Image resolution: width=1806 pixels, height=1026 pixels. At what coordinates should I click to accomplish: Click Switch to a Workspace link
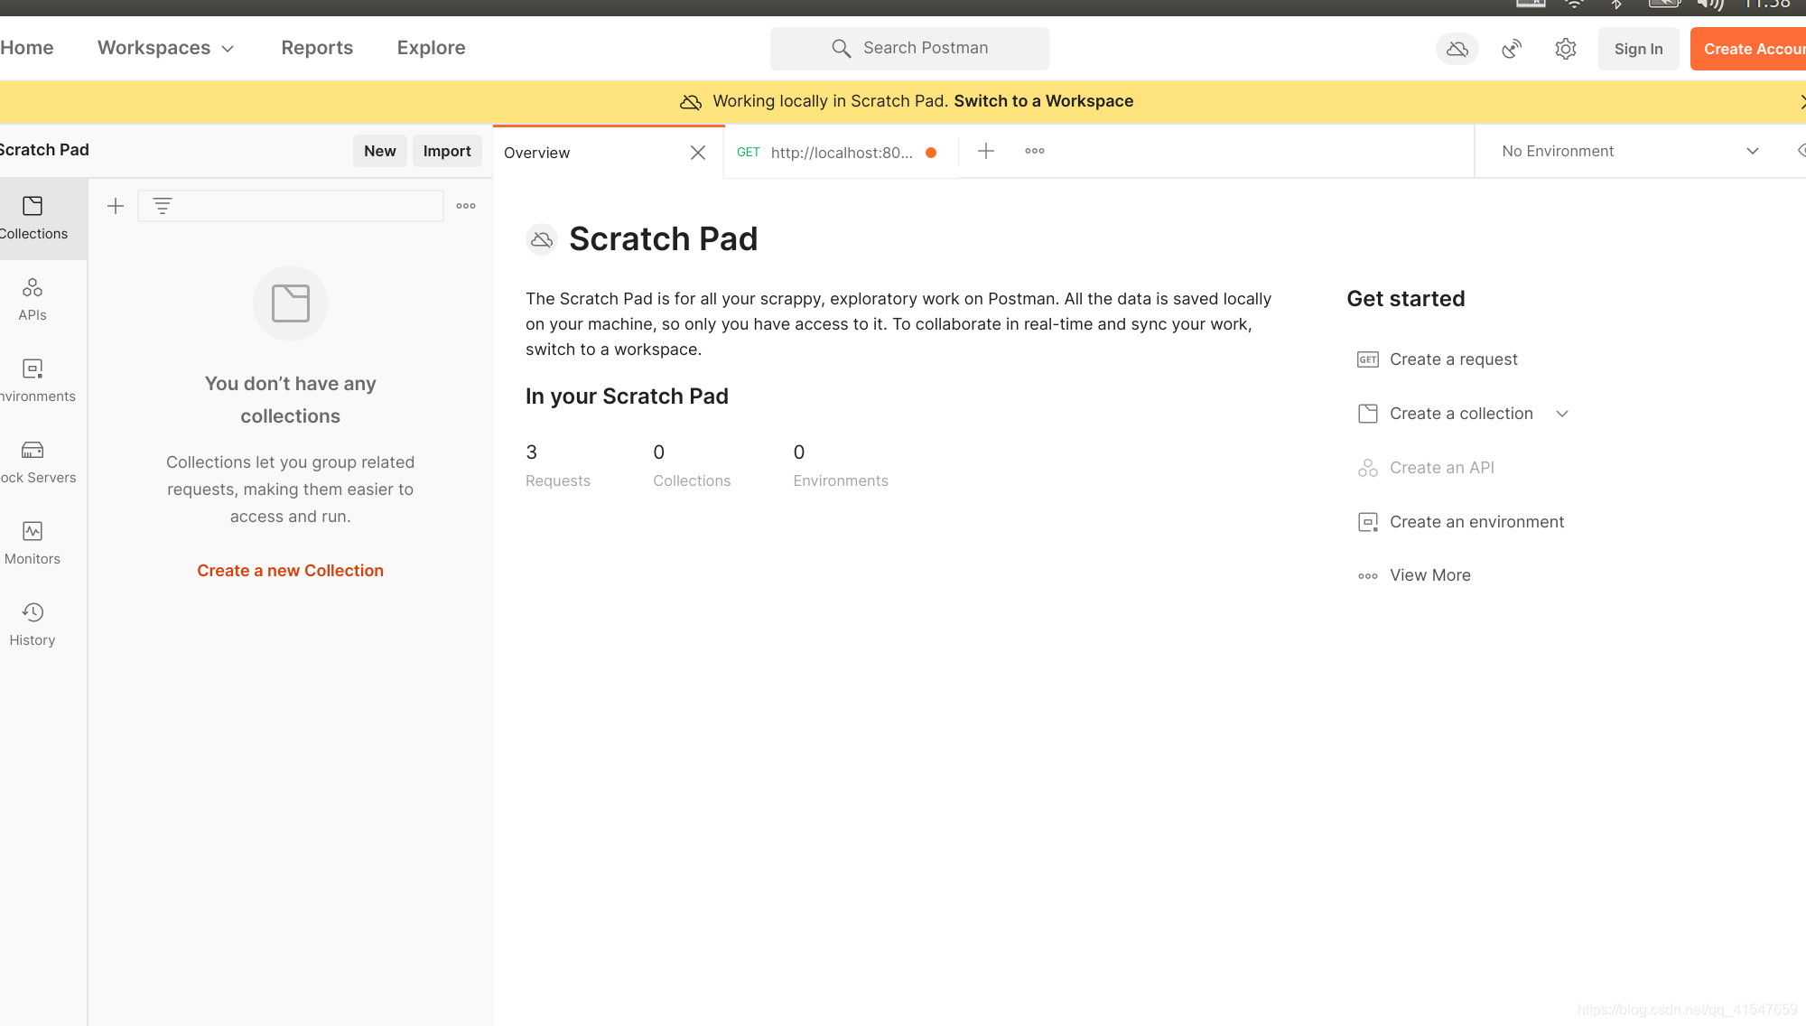click(x=1043, y=100)
